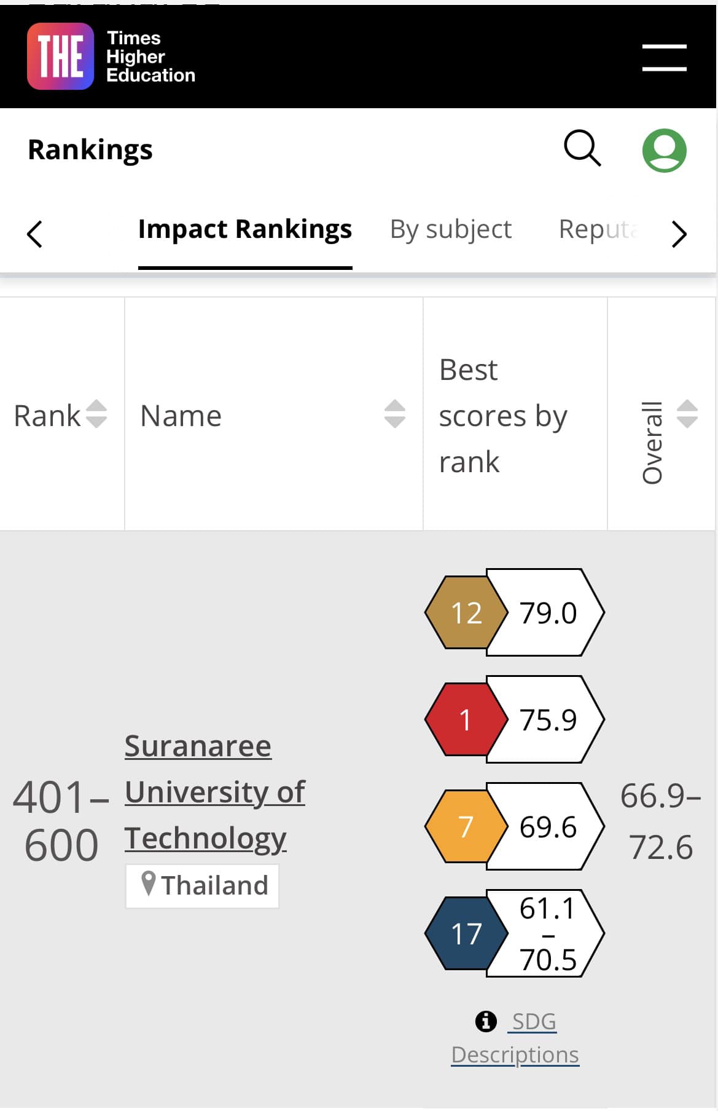Sort table by Rank column arrows
The height and width of the screenshot is (1111, 718).
pos(96,414)
